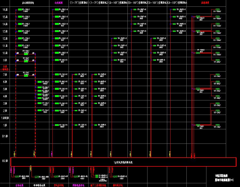Click the 12层 floor label

(x=5, y=39)
